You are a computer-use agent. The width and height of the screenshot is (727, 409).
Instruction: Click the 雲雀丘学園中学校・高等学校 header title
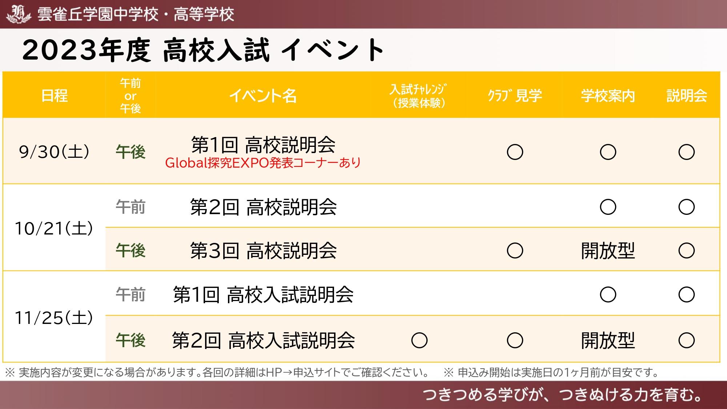tap(136, 15)
